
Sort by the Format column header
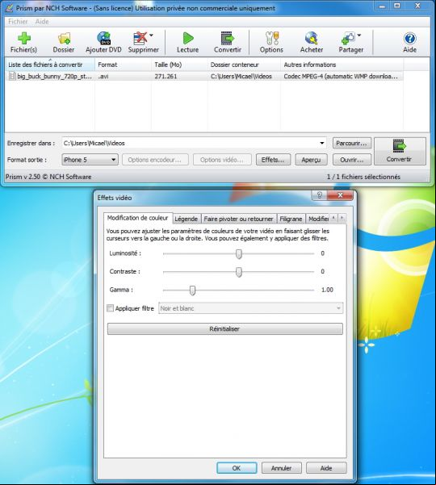(x=123, y=65)
